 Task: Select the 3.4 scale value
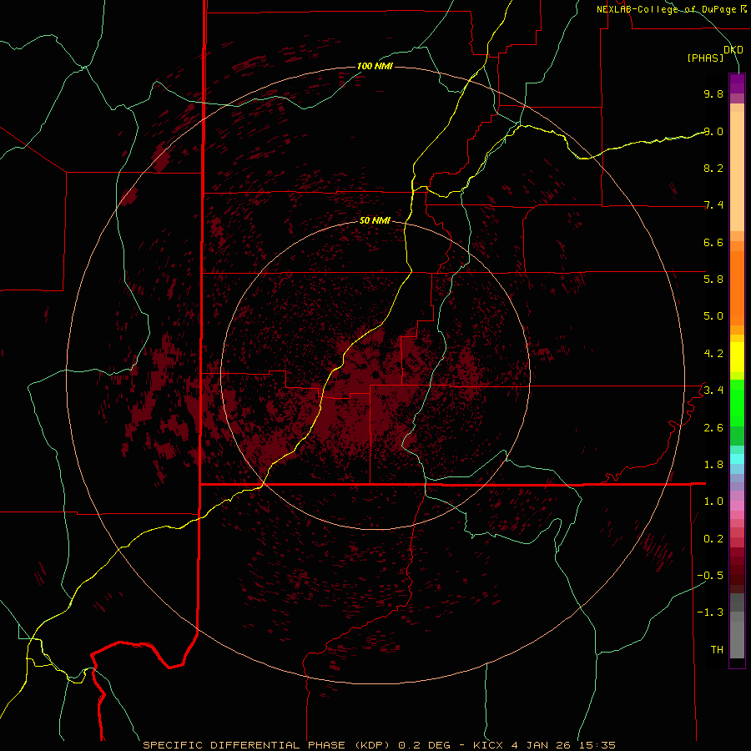pos(713,390)
